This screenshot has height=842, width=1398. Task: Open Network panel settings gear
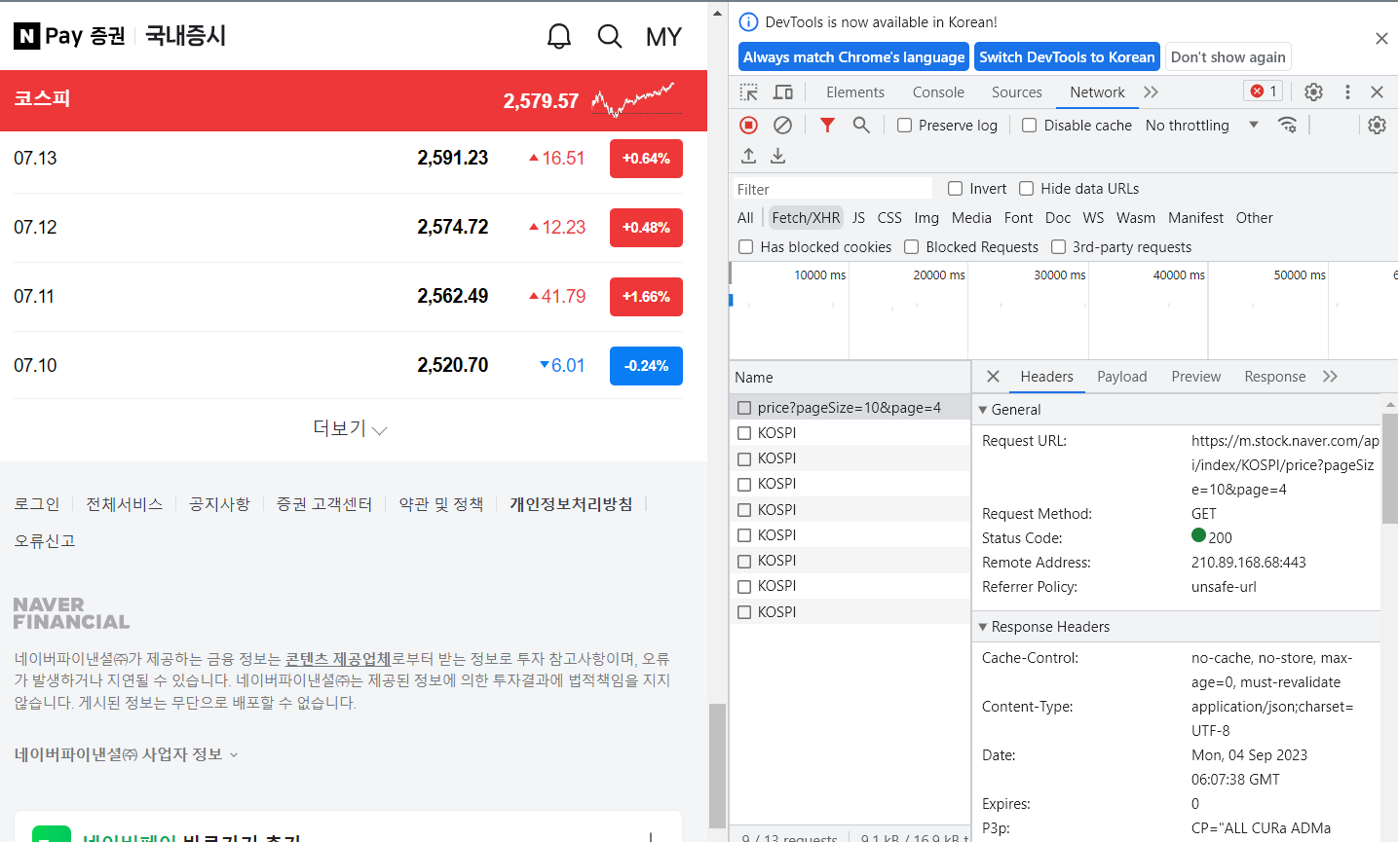point(1377,125)
